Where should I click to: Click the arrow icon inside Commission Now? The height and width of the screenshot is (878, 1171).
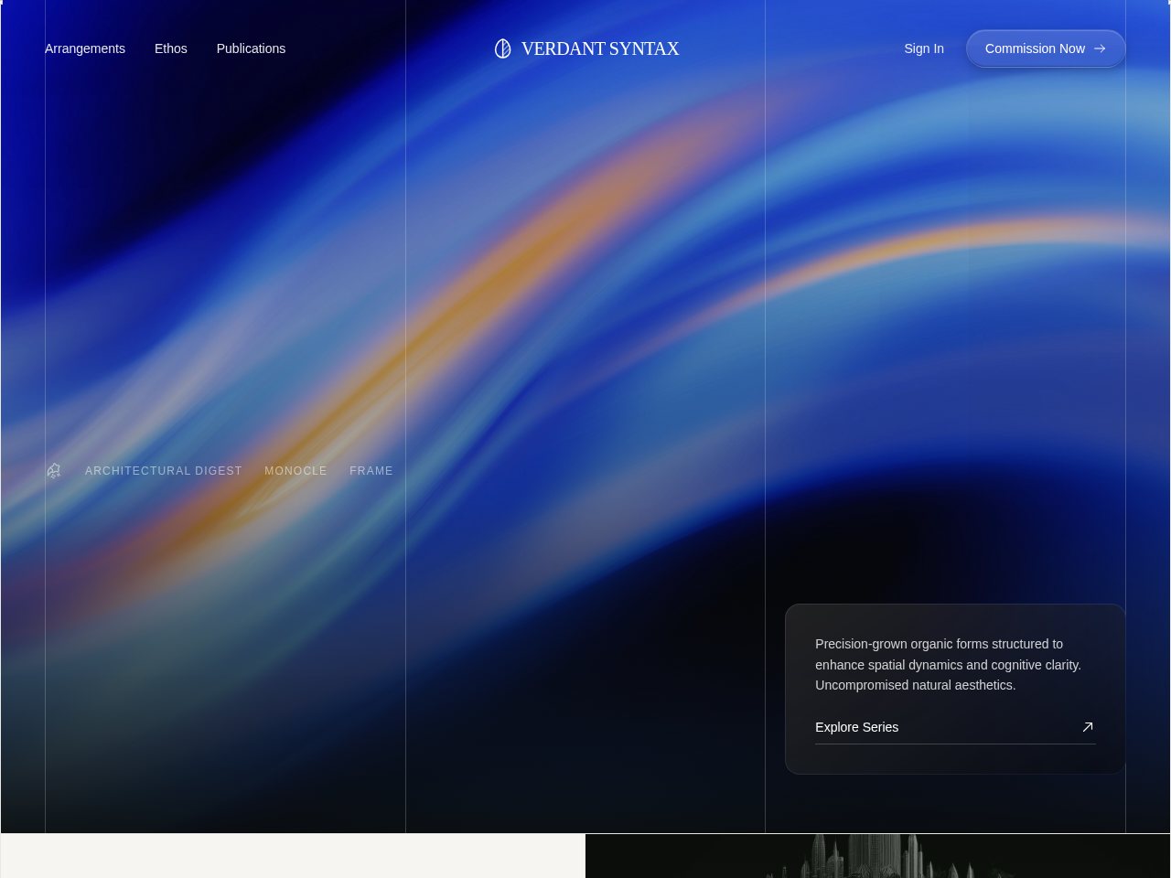[1100, 48]
